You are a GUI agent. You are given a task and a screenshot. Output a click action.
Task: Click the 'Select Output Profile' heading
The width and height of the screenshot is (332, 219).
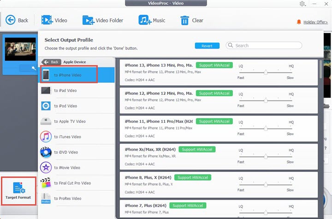coord(69,40)
